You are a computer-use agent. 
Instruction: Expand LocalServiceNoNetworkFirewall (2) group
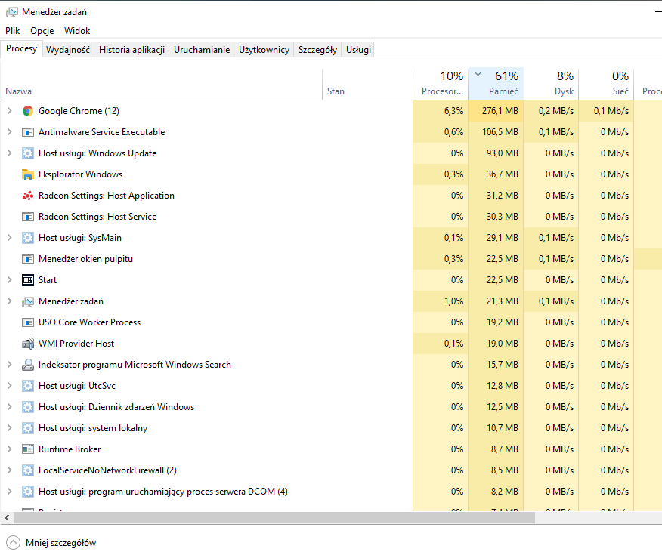tap(9, 470)
